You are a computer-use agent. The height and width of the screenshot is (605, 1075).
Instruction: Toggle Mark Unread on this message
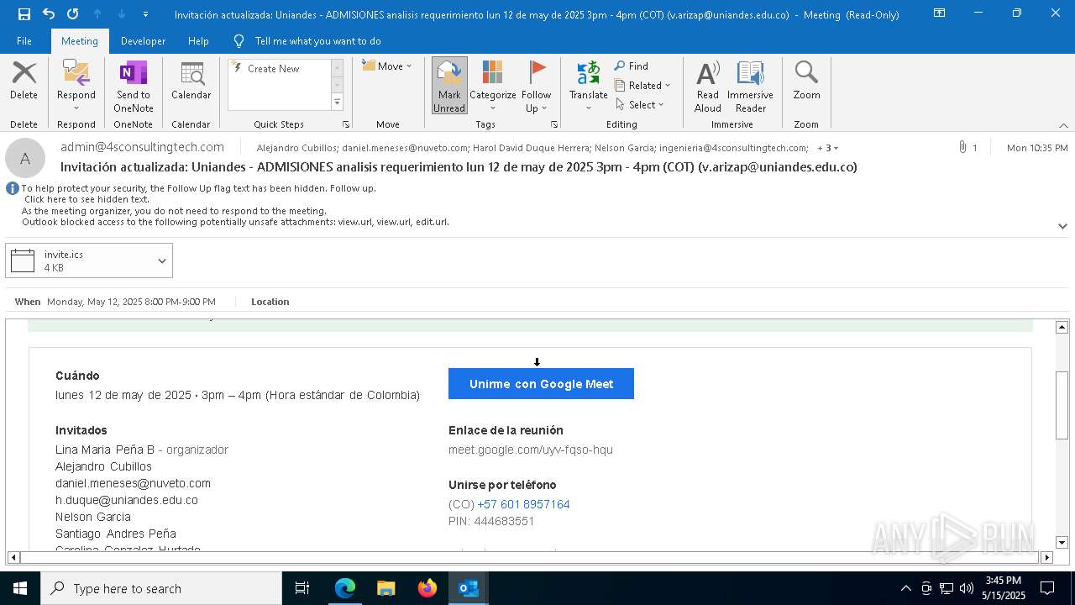(449, 86)
